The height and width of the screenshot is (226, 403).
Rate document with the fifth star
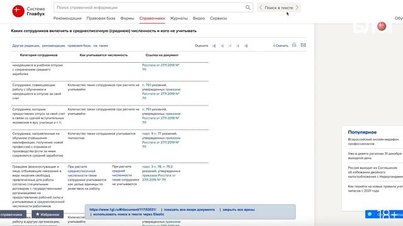tap(246, 46)
